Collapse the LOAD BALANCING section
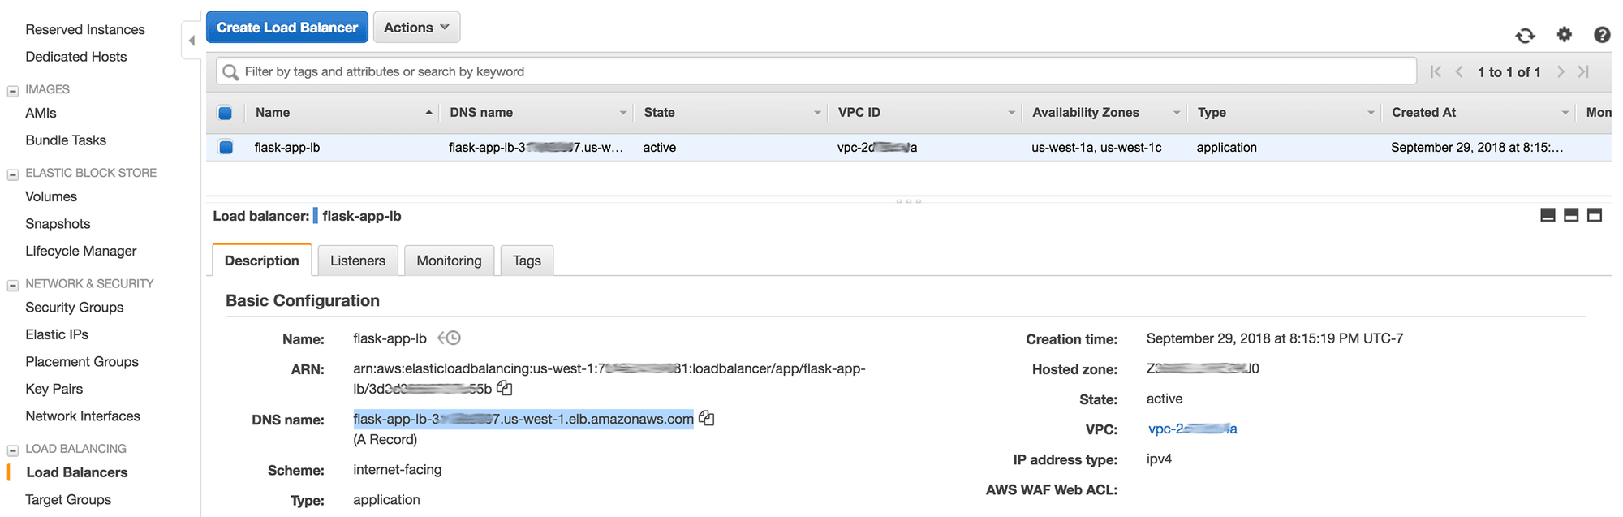 [13, 450]
